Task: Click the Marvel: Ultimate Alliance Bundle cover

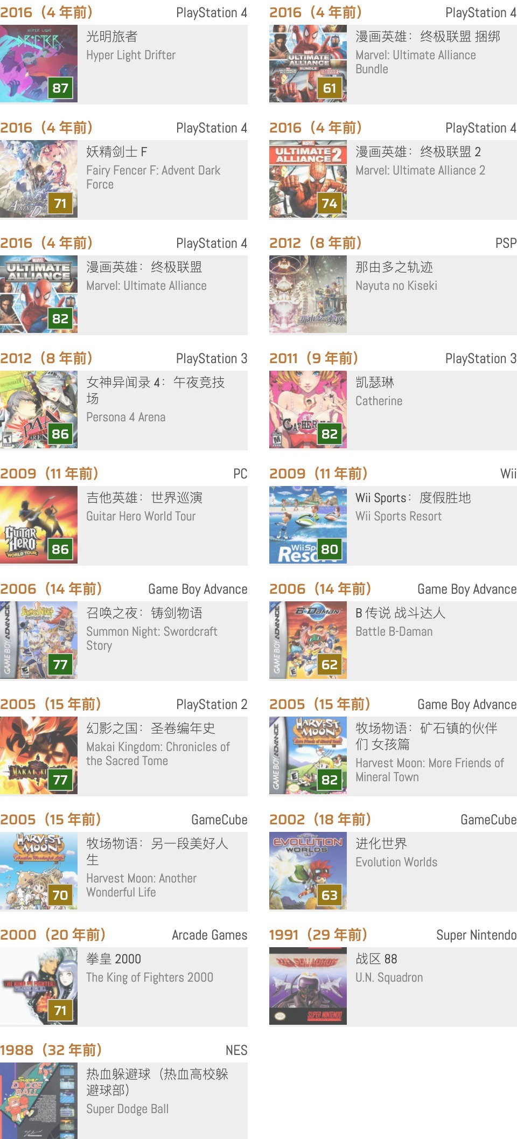Action: click(x=308, y=64)
